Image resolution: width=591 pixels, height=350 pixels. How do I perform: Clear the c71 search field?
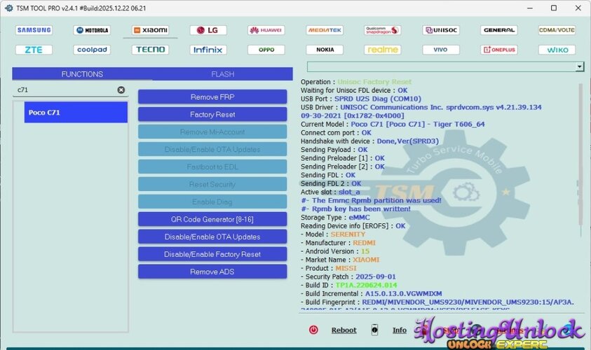click(x=121, y=90)
